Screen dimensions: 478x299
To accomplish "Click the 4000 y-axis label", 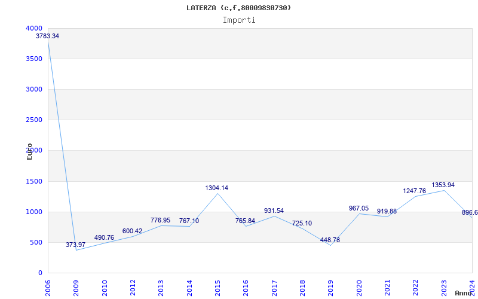I will [34, 28].
